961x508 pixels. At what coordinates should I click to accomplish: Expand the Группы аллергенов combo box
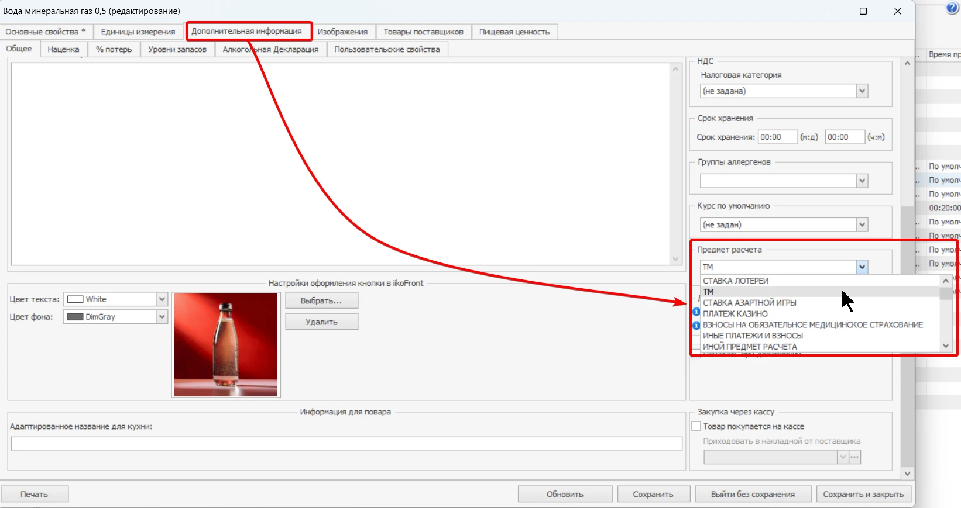(x=862, y=181)
